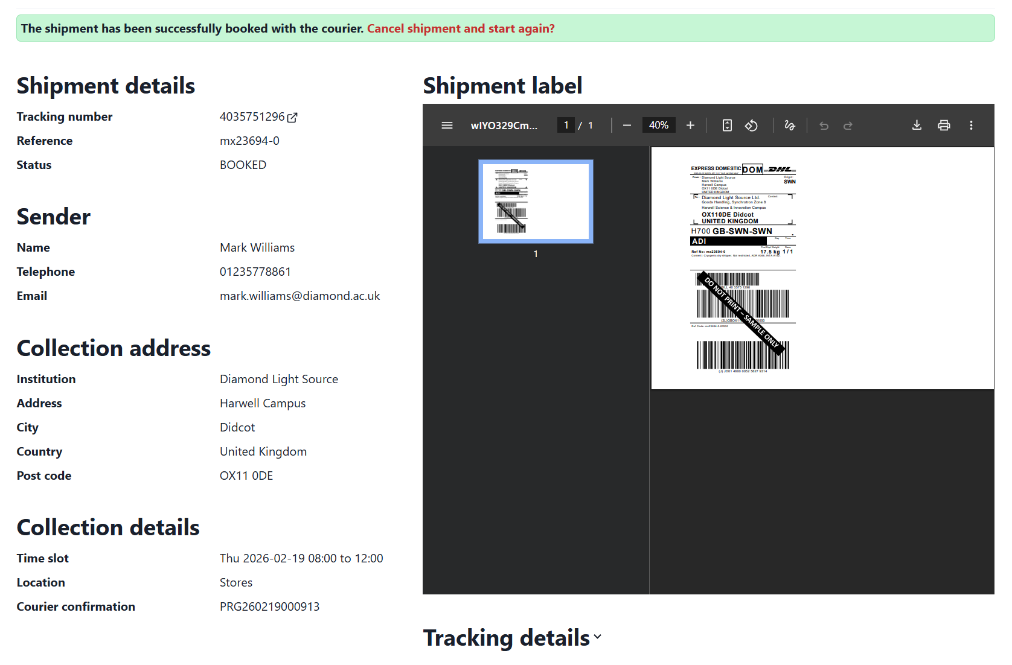Screen dimensions: 1012x665
Task: Zoom in the shipment label PDF
Action: click(690, 126)
